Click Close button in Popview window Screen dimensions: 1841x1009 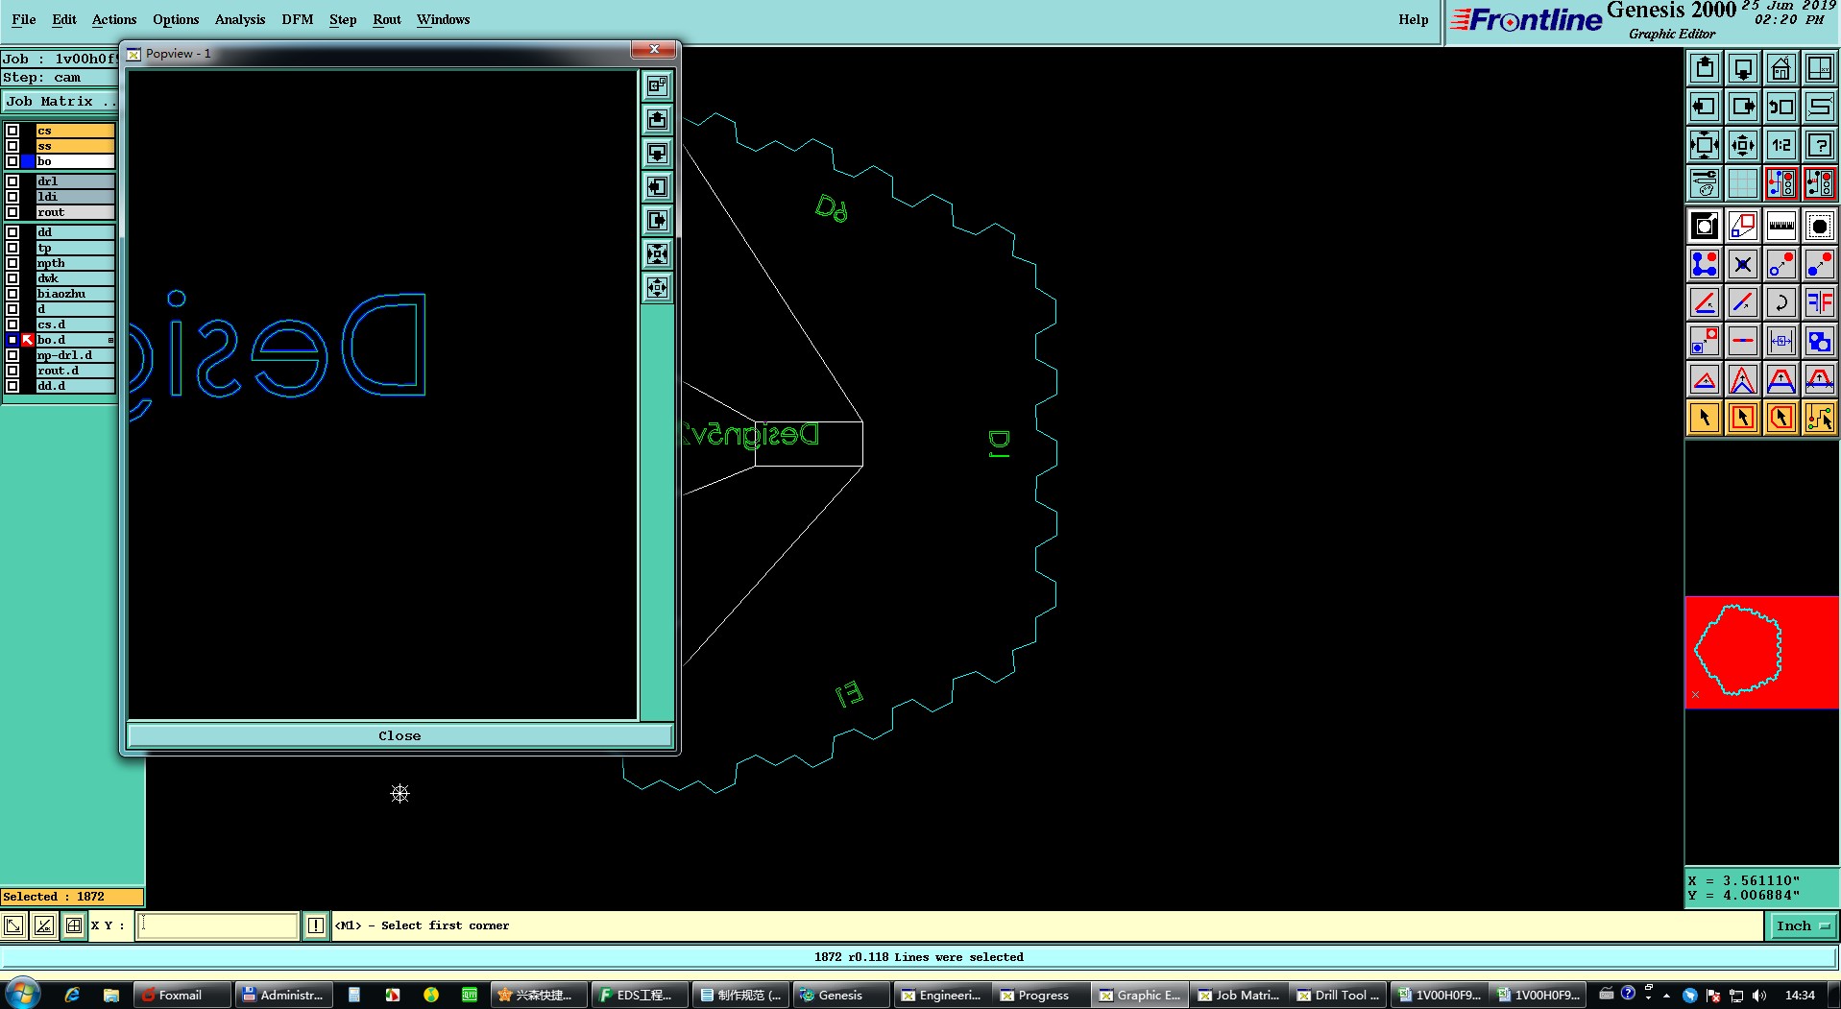point(400,735)
